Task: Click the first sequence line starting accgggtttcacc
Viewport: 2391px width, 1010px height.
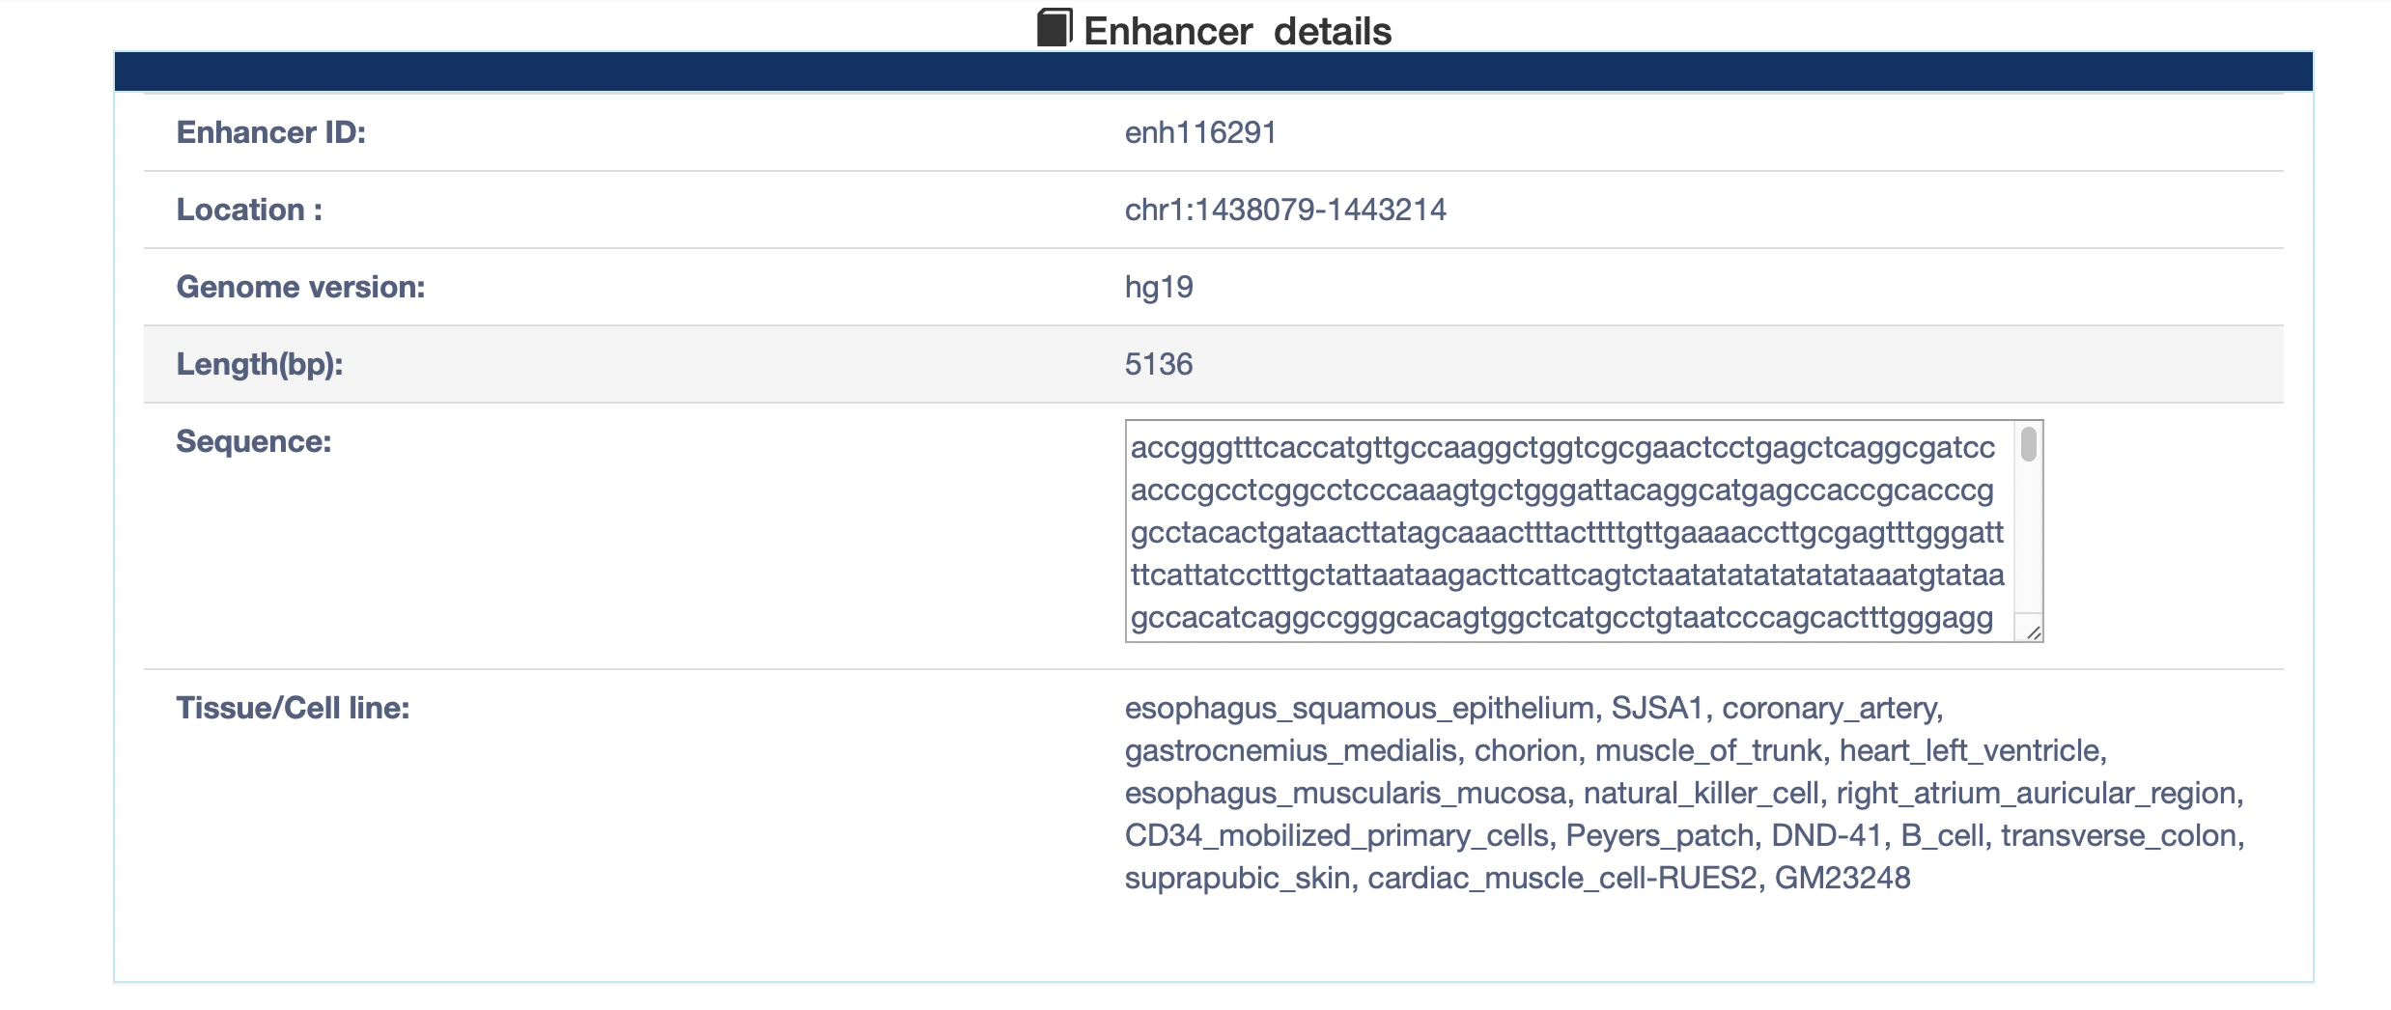Action: tap(1562, 448)
